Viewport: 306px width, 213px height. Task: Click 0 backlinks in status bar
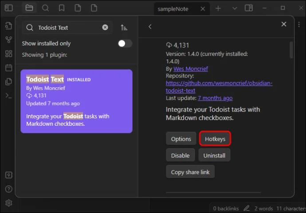pyautogui.click(x=226, y=209)
